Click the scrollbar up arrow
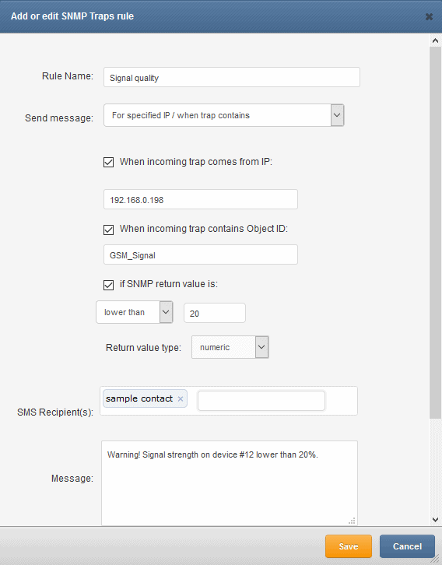The width and height of the screenshot is (442, 565). click(435, 40)
